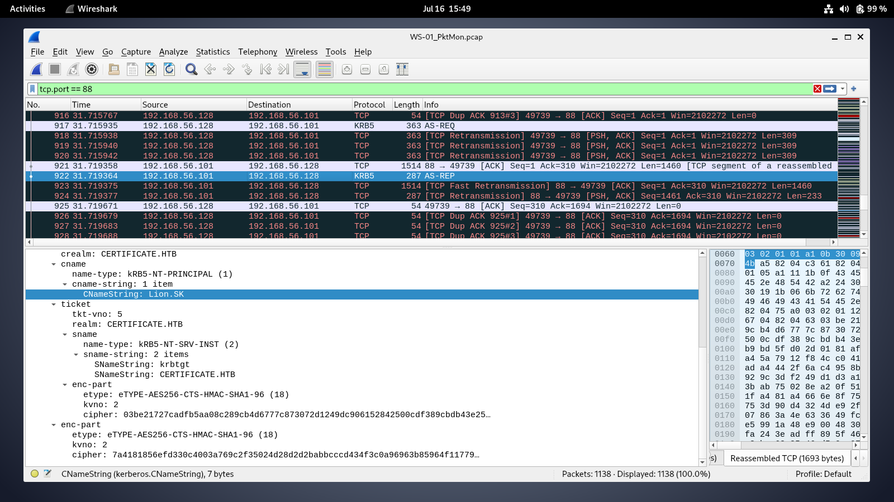The height and width of the screenshot is (502, 894).
Task: Open capture options gear icon
Action: pos(92,69)
